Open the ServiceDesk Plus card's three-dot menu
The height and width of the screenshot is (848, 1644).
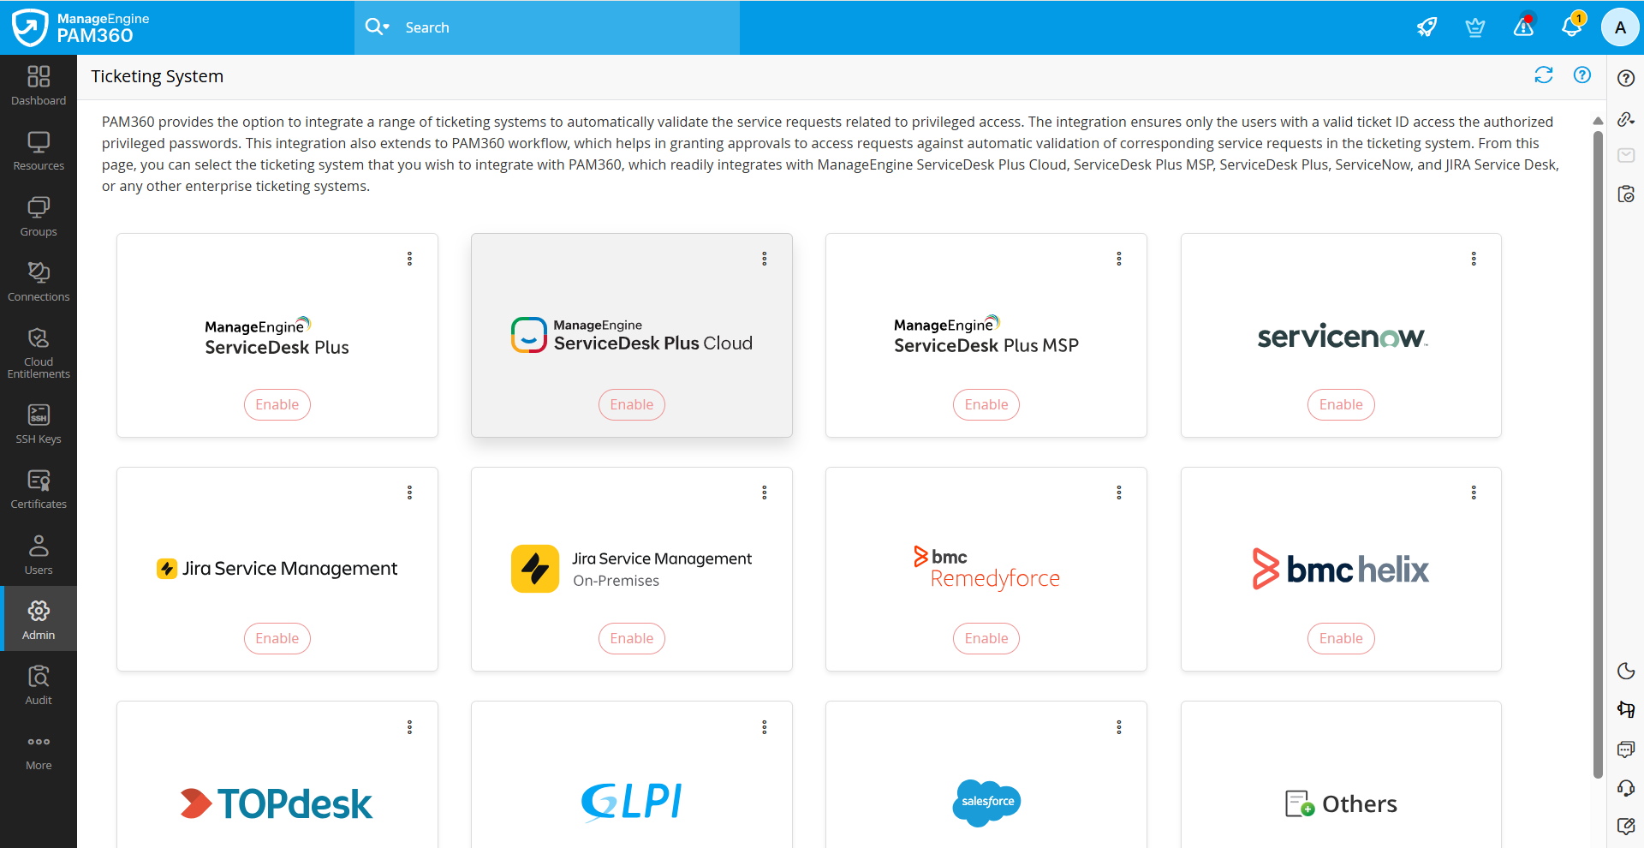pos(409,259)
